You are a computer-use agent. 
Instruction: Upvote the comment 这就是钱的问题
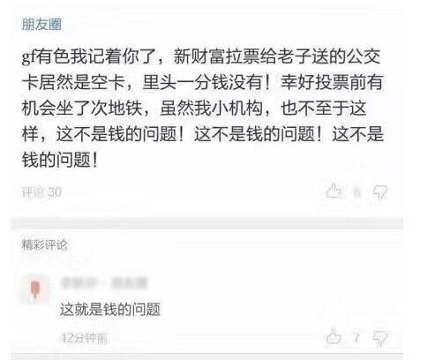(334, 335)
